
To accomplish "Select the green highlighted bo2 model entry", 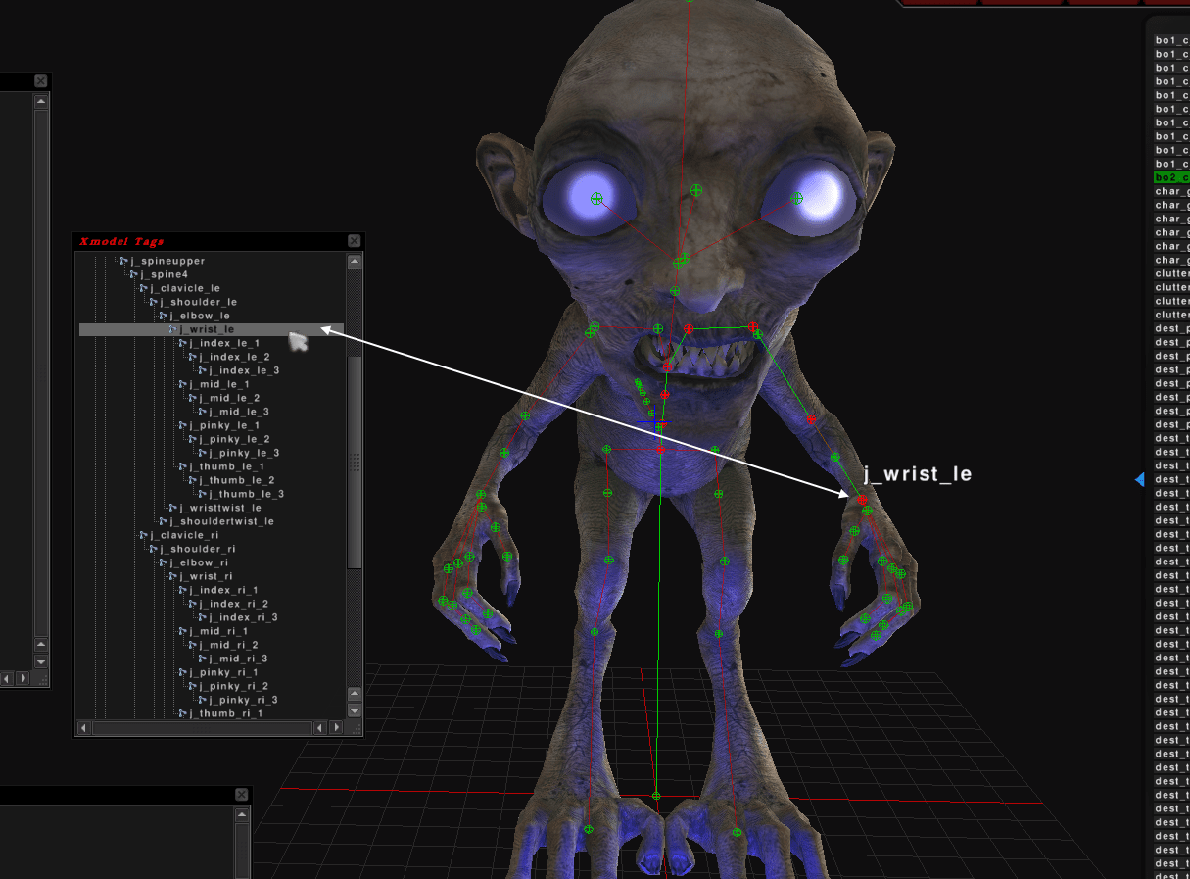I will (x=1171, y=177).
